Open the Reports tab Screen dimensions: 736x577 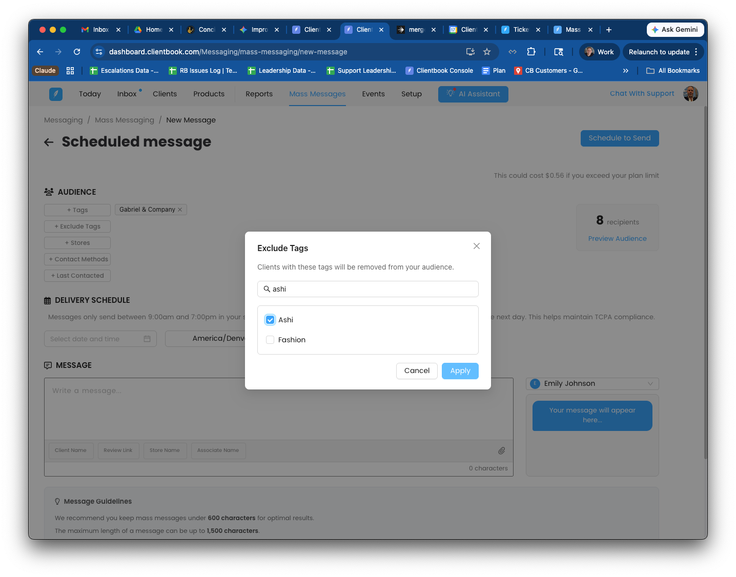click(259, 94)
